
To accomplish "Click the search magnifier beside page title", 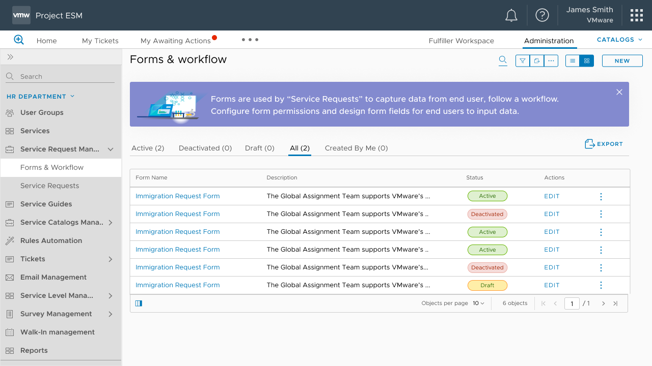I will [x=503, y=60].
